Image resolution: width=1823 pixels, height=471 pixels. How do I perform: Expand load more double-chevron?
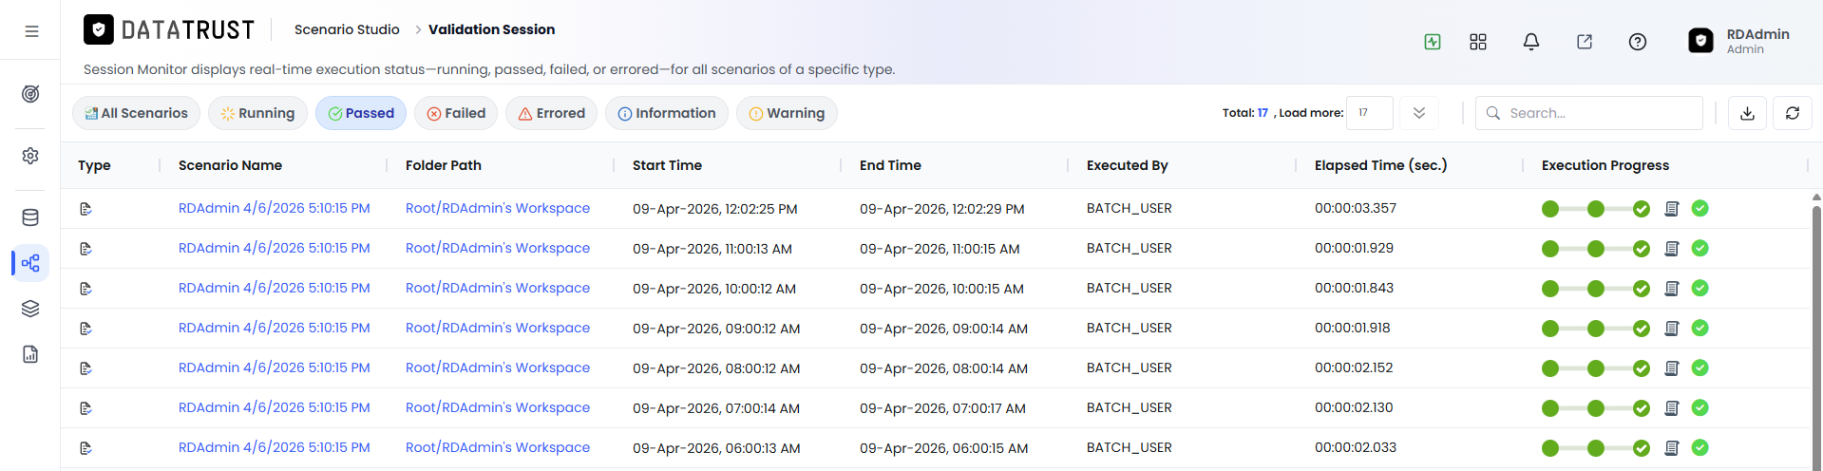pos(1419,113)
